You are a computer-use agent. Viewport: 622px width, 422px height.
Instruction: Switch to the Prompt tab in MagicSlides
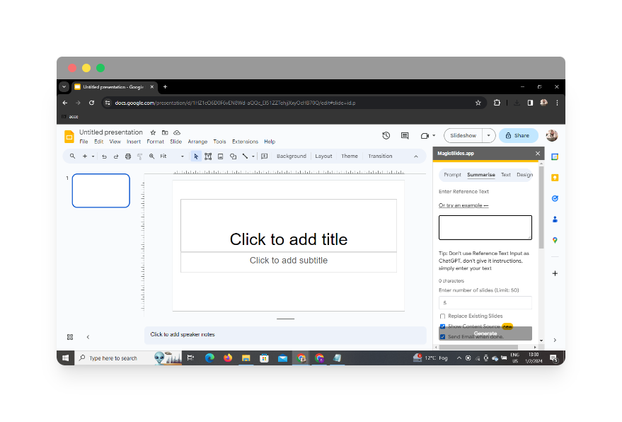click(x=452, y=175)
